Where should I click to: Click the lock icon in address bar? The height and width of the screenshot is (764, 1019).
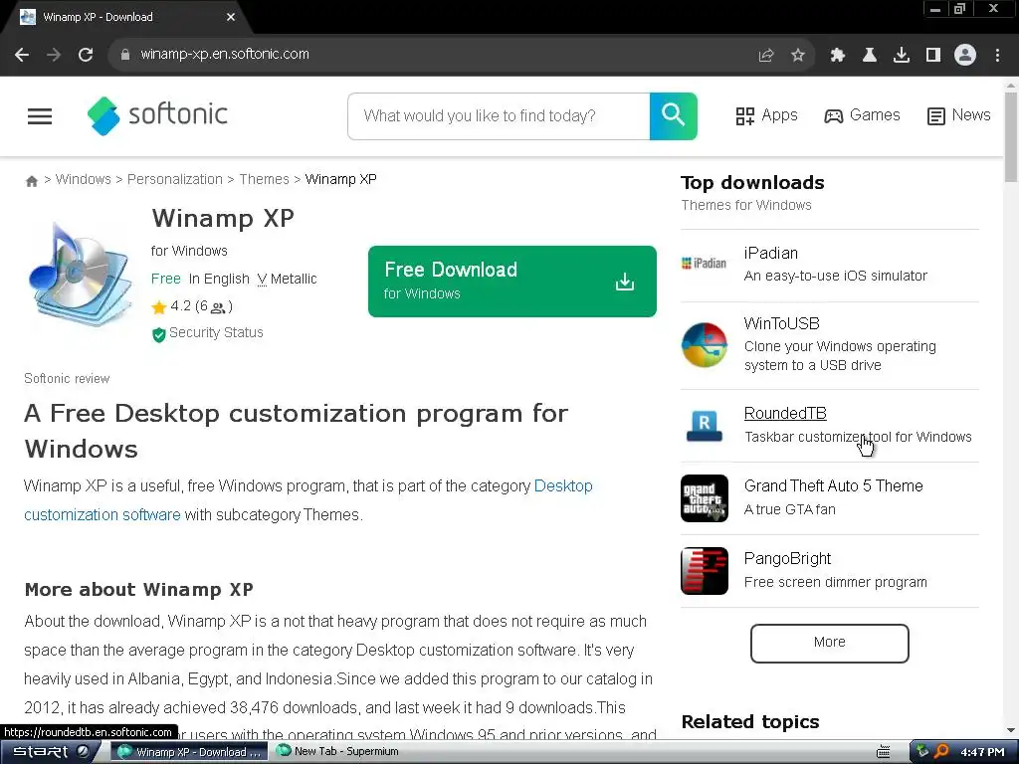pyautogui.click(x=125, y=55)
